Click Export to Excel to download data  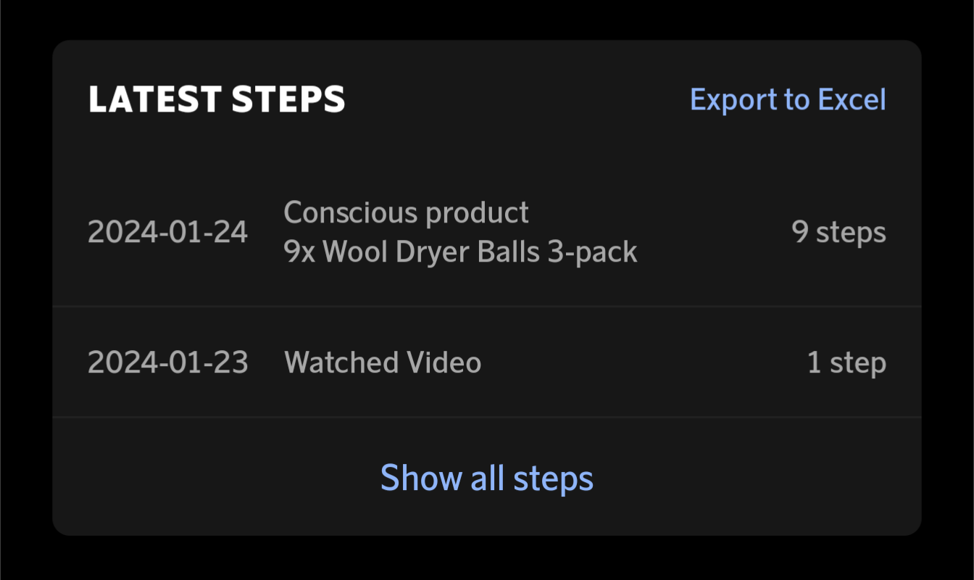[x=788, y=99]
